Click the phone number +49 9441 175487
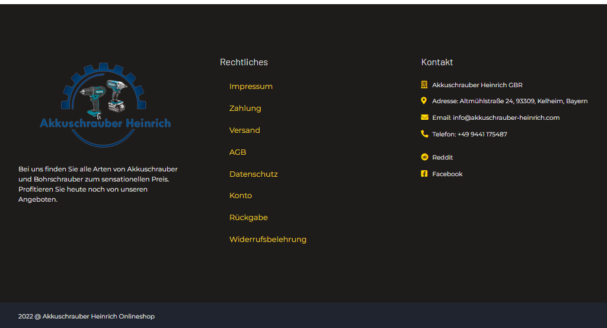Screen dimensions: 607x328 [x=482, y=134]
